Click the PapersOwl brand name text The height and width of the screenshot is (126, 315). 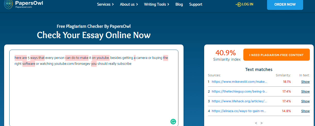pos(29,3)
